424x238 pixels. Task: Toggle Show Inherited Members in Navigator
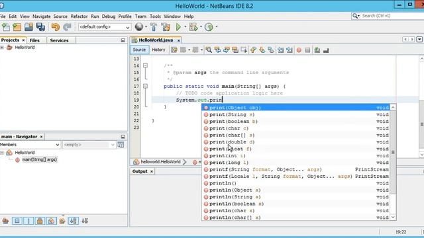(x=5, y=221)
